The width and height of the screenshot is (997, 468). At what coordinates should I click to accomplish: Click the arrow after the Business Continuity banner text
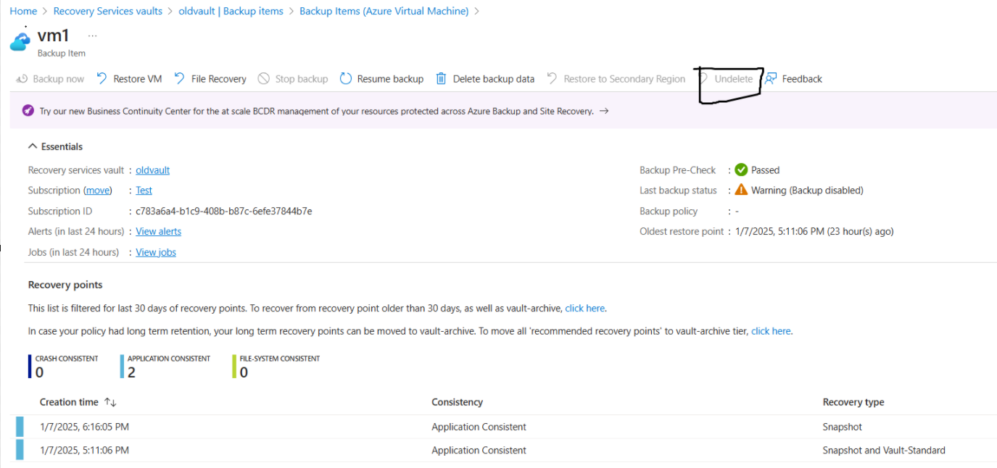pyautogui.click(x=604, y=111)
